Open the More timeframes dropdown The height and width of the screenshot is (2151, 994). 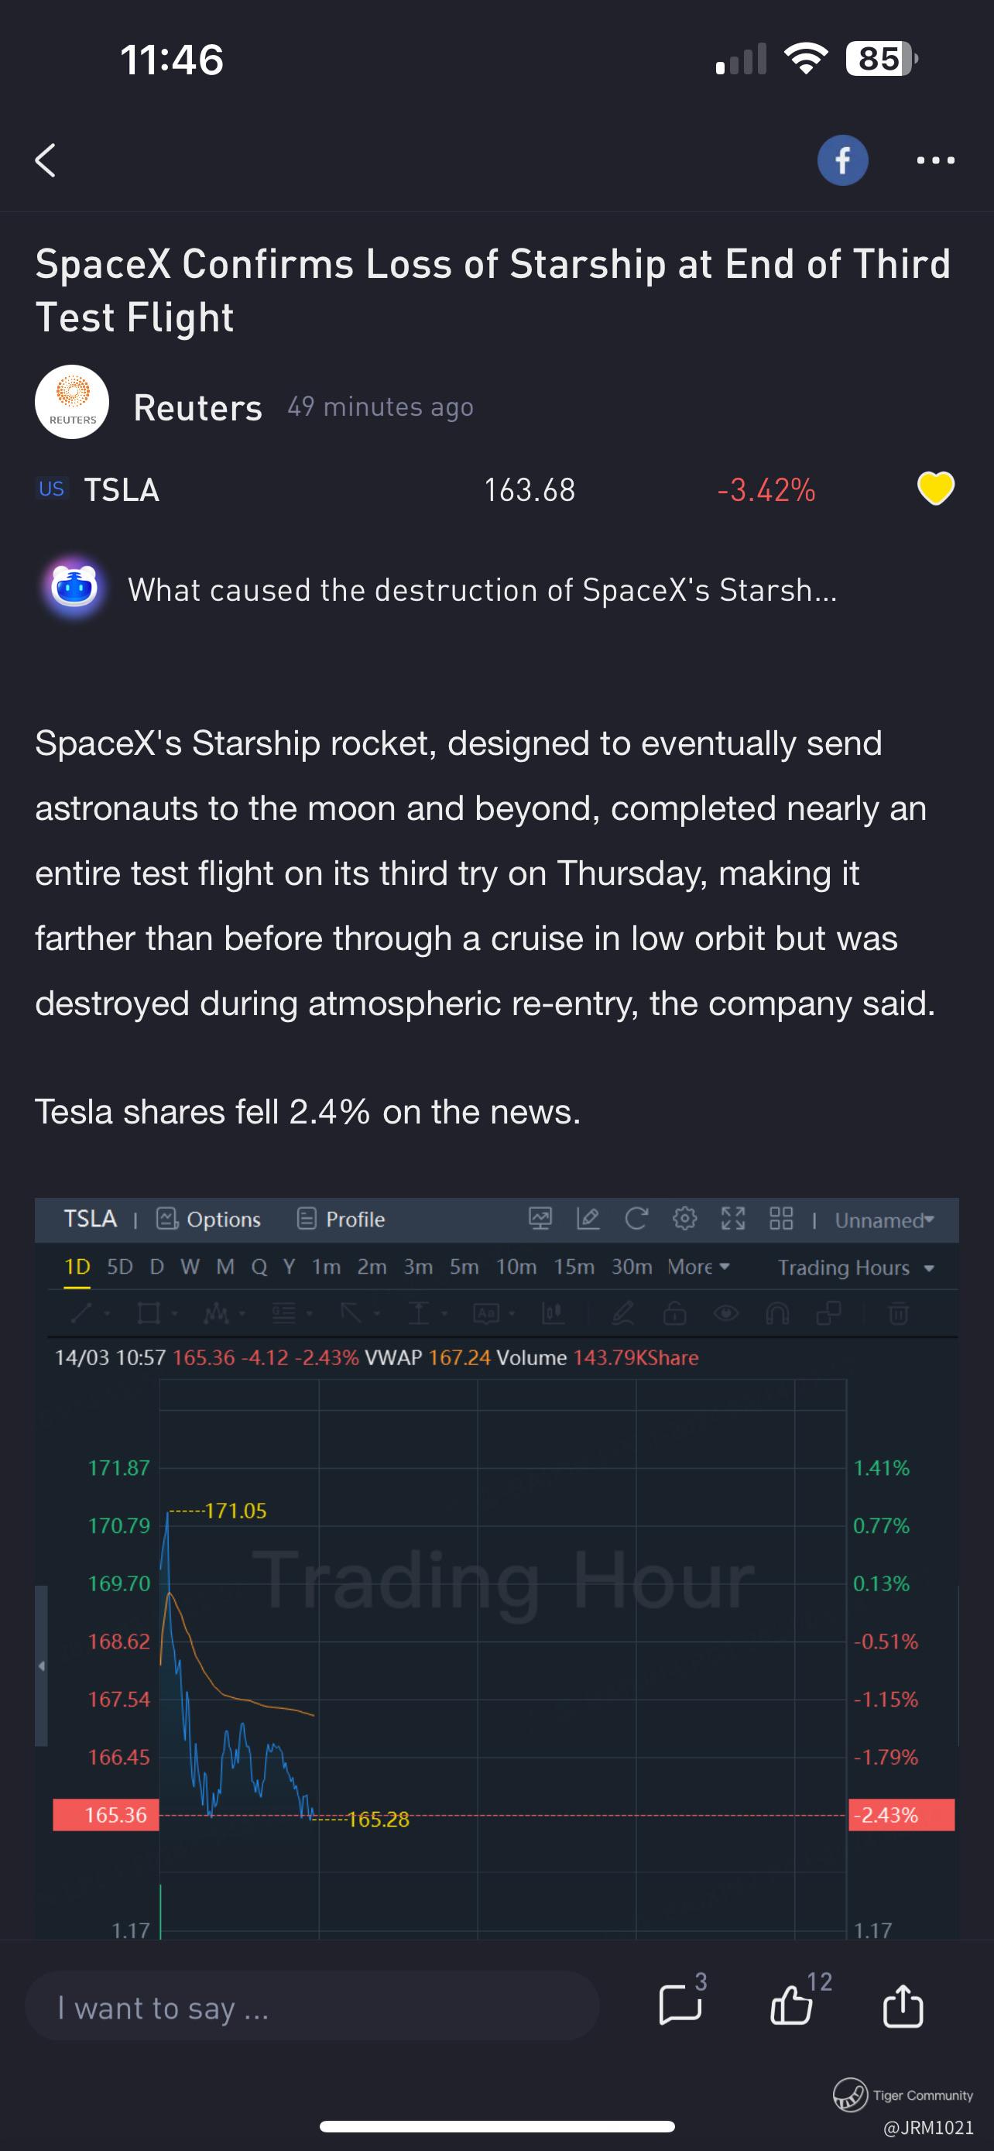coord(698,1267)
